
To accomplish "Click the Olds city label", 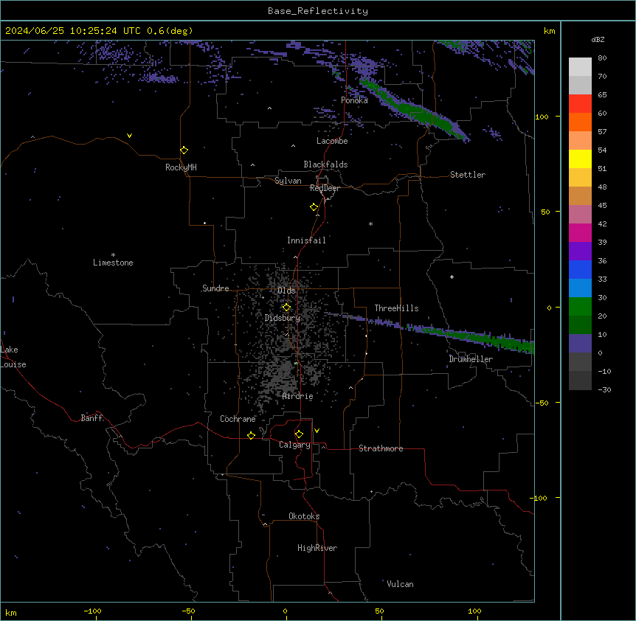I will coord(286,291).
